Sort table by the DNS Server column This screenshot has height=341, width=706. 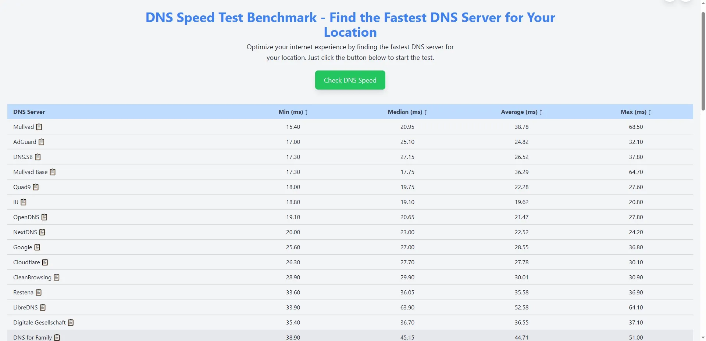[x=29, y=112]
